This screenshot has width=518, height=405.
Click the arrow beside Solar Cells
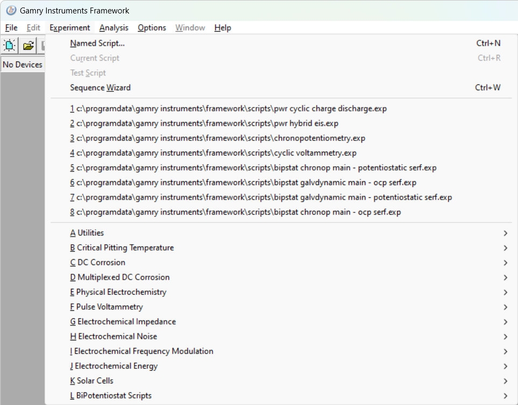coord(506,381)
